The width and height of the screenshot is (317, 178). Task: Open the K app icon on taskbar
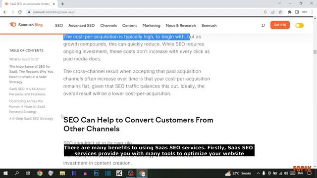[x=119, y=174]
